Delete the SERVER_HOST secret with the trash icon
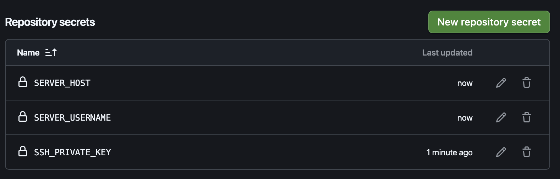The width and height of the screenshot is (560, 179). [526, 83]
